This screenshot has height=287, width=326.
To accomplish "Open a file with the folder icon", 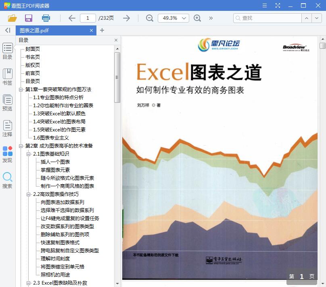I will 12,18.
